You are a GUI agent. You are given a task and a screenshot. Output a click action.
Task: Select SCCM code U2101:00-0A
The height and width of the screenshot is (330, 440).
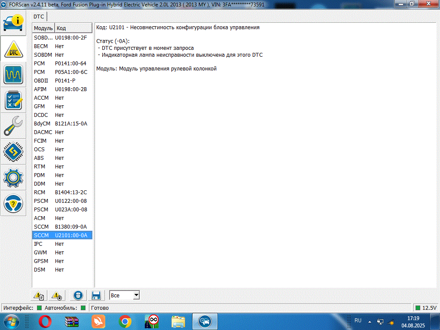tap(62, 235)
